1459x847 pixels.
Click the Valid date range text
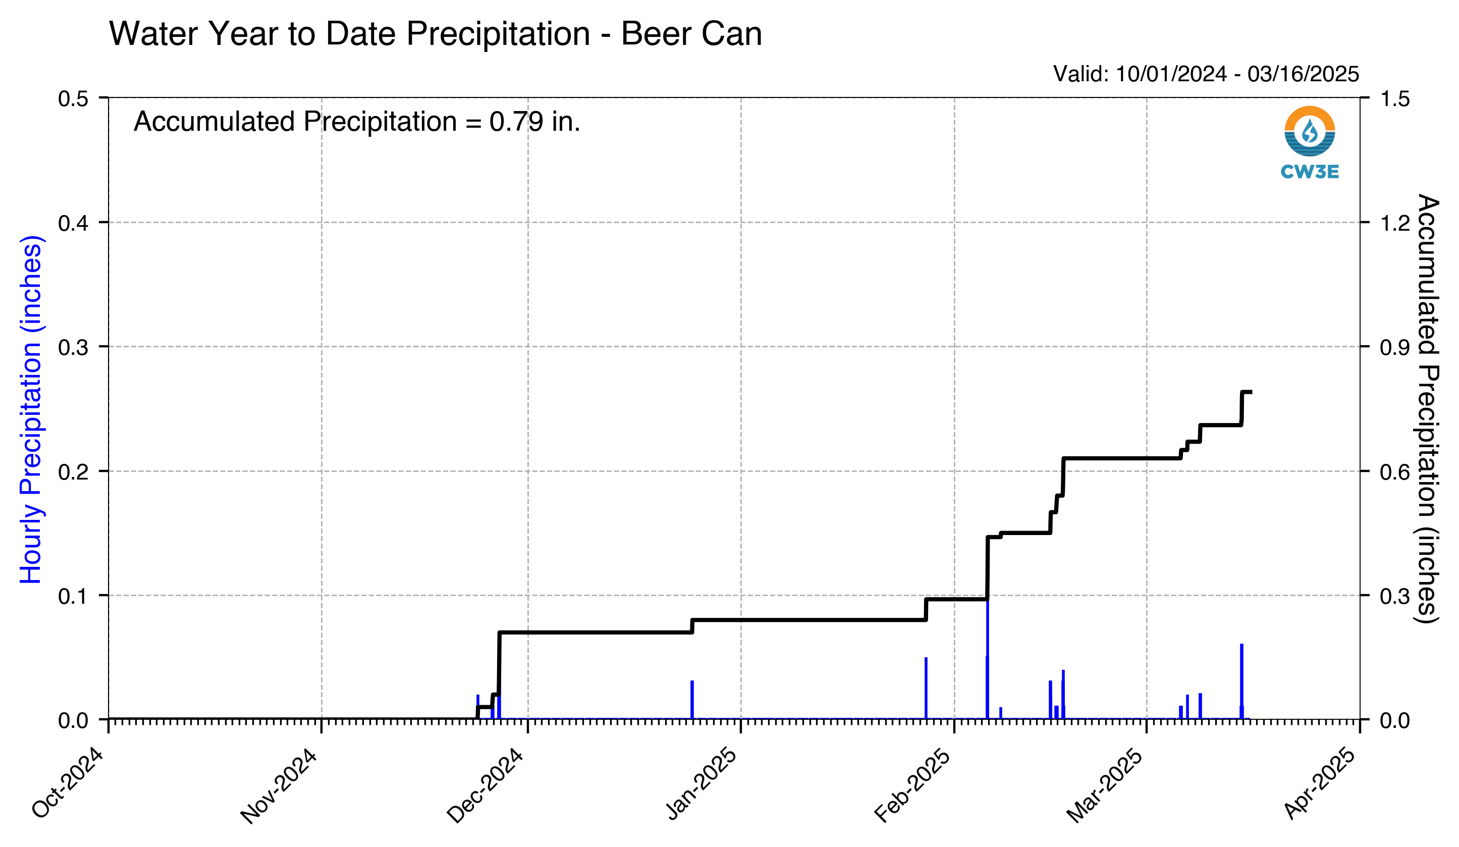(1206, 74)
